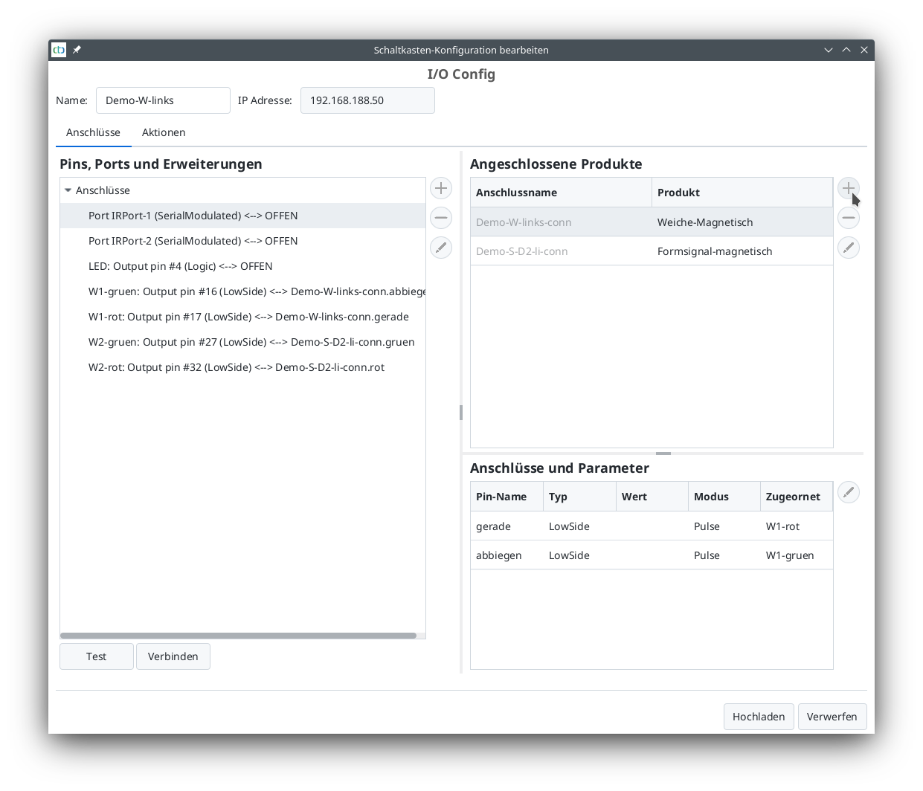
Task: Add a new connection with the plus icon
Action: pos(440,188)
